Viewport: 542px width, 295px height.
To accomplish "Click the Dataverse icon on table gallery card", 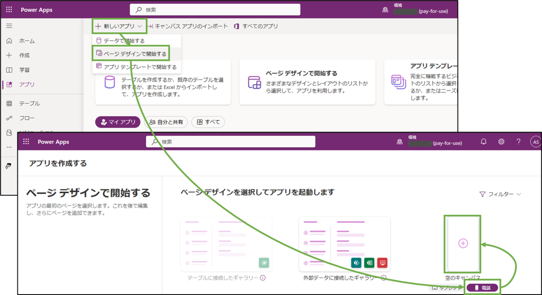I will pyautogui.click(x=264, y=263).
